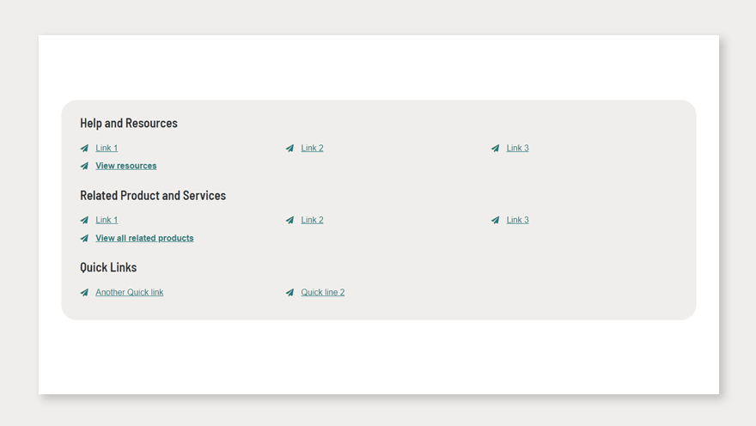This screenshot has width=756, height=426.
Task: Open Link 1 under Help and Resources
Action: (x=107, y=149)
